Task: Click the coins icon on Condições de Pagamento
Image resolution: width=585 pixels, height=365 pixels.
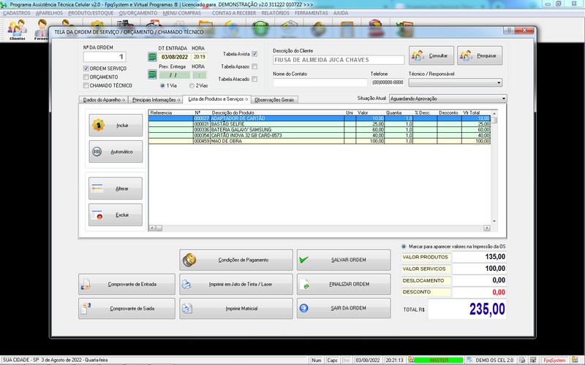Action: click(189, 260)
